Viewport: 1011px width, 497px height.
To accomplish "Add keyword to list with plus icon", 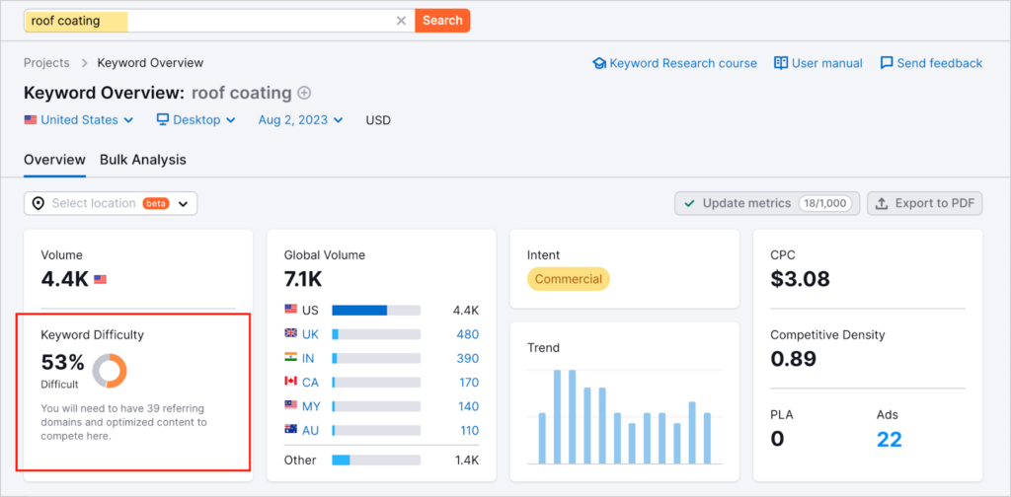I will [x=304, y=94].
